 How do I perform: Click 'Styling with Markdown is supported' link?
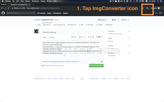[53, 66]
